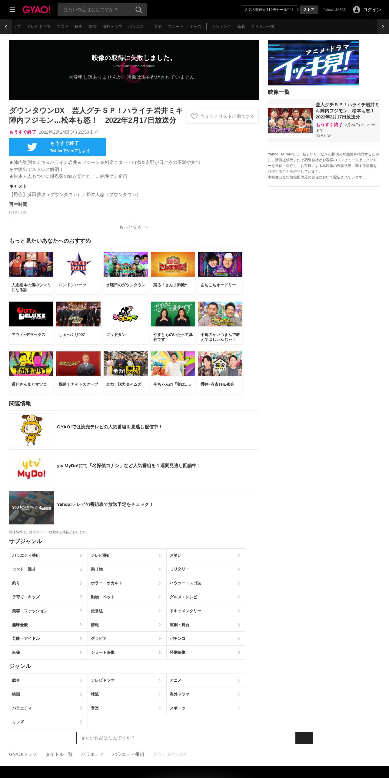The width and height of the screenshot is (389, 778).
Task: Open the 今ちゃんの「実は…」 thumbnail
Action: coord(173,364)
